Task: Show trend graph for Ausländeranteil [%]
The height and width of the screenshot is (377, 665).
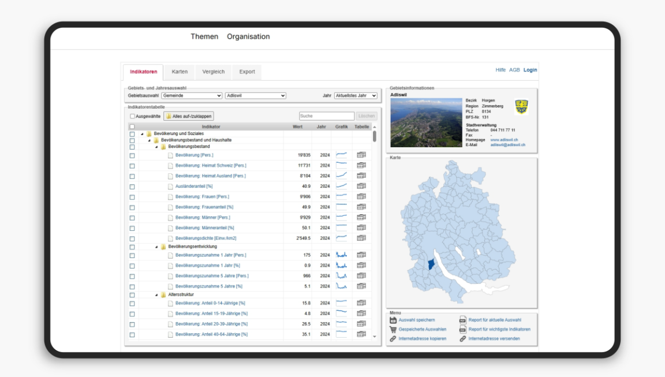Action: point(341,186)
